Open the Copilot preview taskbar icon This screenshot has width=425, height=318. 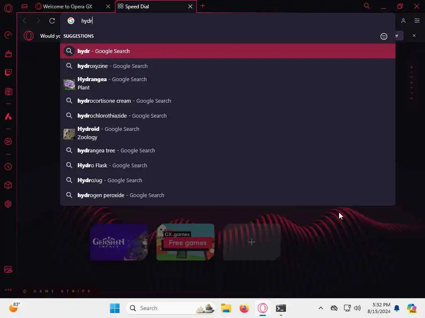pos(412,308)
